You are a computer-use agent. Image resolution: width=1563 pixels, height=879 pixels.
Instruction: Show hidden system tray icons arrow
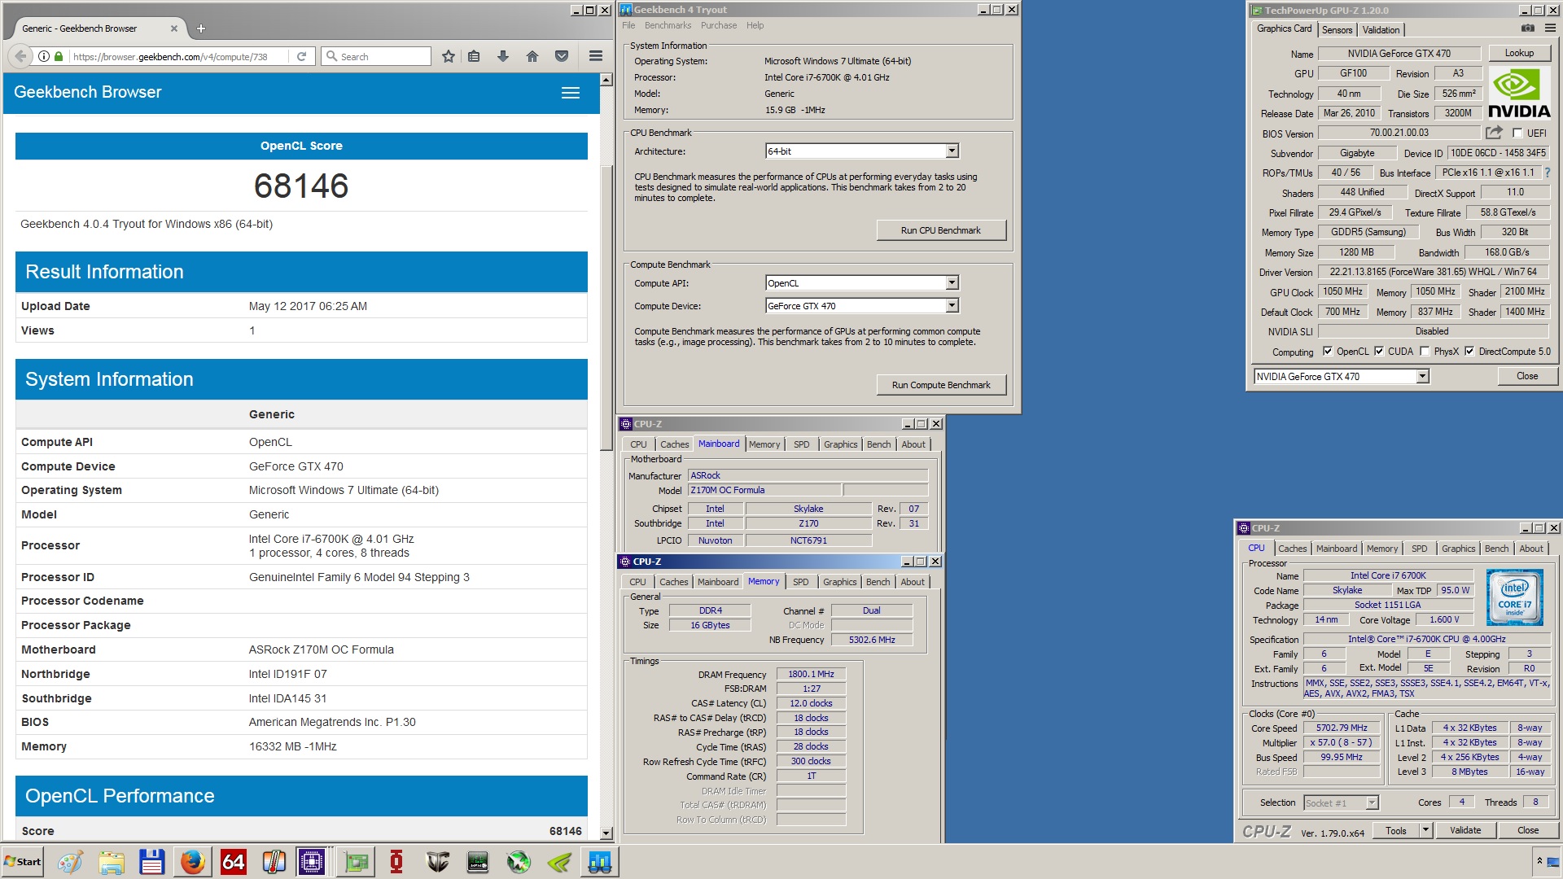1539,861
